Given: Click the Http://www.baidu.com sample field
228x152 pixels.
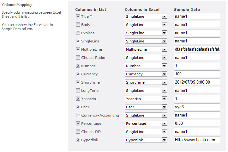Looking at the screenshot, I should 197,140.
